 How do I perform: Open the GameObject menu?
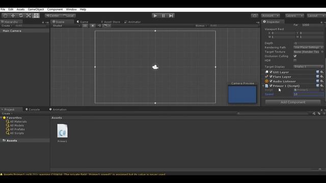point(36,9)
